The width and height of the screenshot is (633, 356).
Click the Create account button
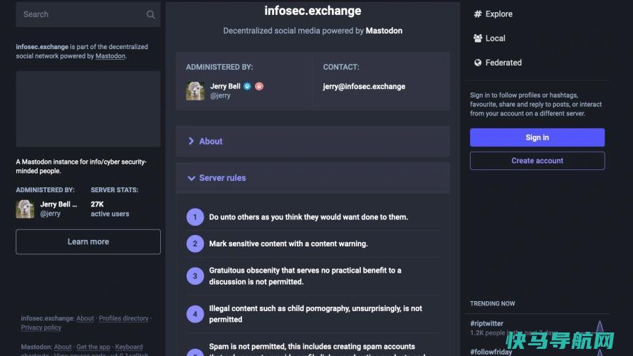click(537, 161)
